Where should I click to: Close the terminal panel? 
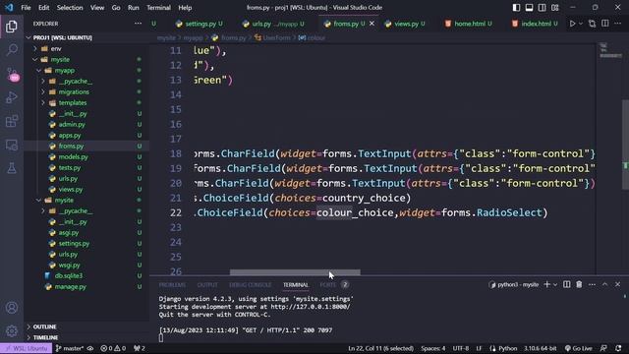pyautogui.click(x=618, y=284)
